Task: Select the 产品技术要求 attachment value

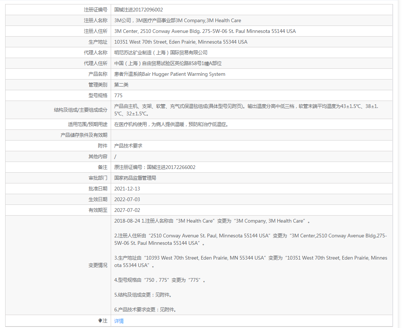Action: pos(128,146)
